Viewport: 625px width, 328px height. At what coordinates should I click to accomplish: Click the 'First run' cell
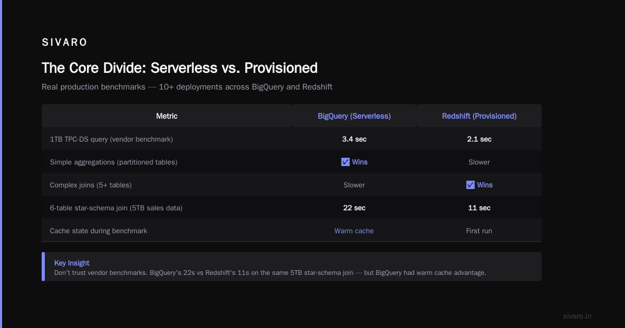pos(479,231)
